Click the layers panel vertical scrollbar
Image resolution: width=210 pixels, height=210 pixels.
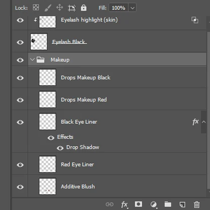(x=208, y=111)
